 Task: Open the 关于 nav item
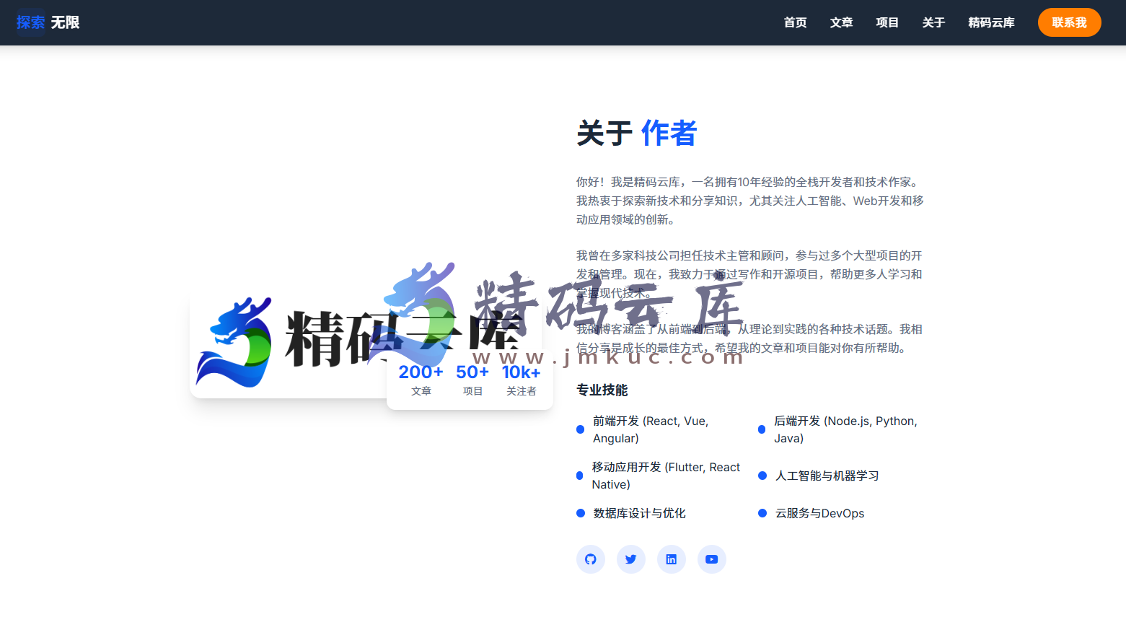933,22
